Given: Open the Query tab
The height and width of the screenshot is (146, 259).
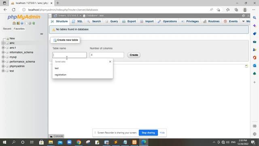Looking at the screenshot, I should coord(112,21).
